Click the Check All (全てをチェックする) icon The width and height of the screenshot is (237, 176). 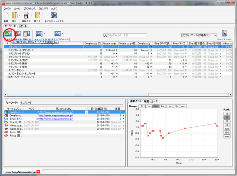(x=54, y=16)
